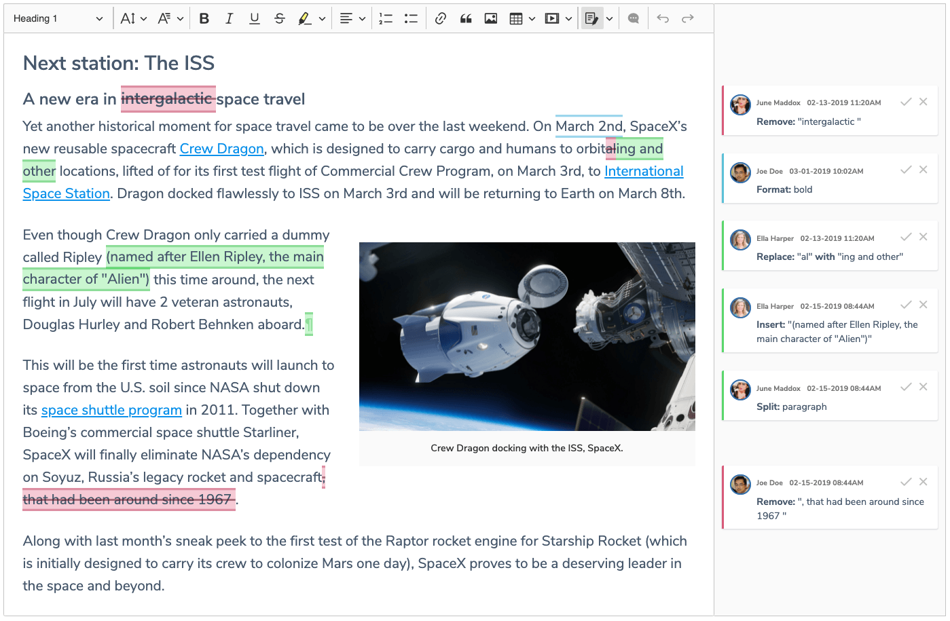This screenshot has height=621, width=950.
Task: Accept June Maddox's 'Remove: intergalactic' suggestion
Action: coord(905,102)
